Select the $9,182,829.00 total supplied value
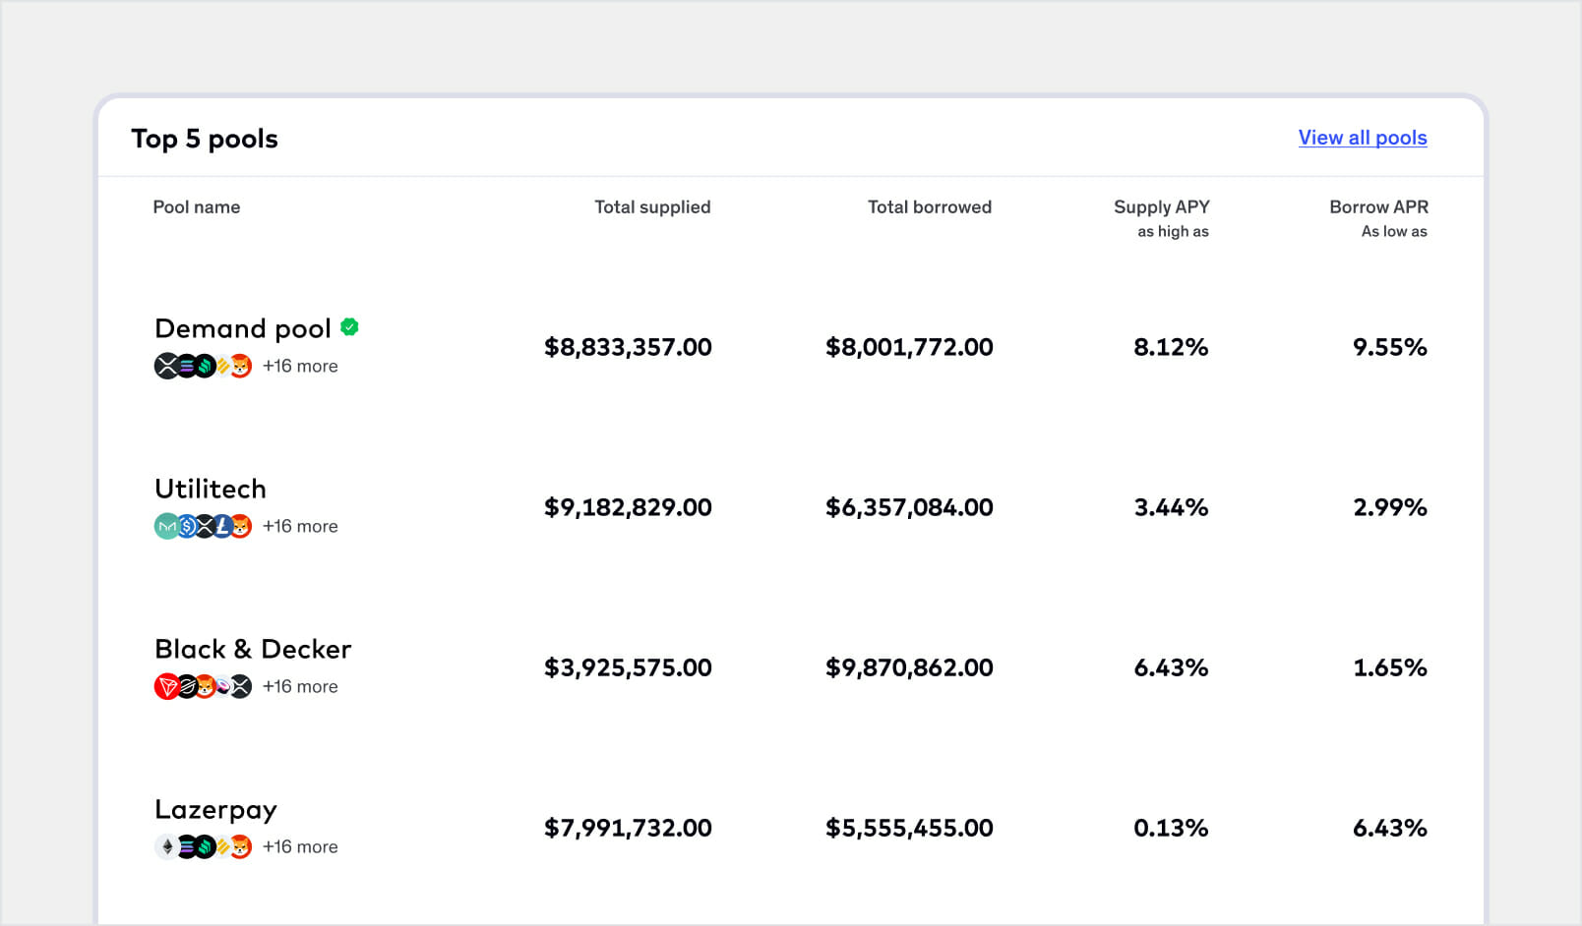The image size is (1582, 926). click(x=628, y=507)
